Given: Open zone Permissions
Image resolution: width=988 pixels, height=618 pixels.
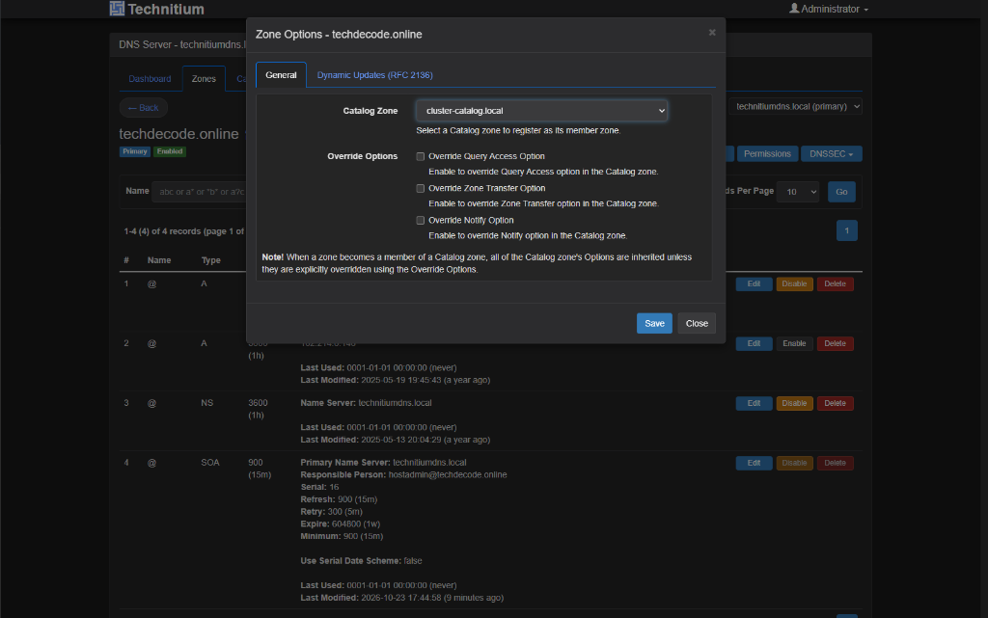Looking at the screenshot, I should (x=767, y=153).
